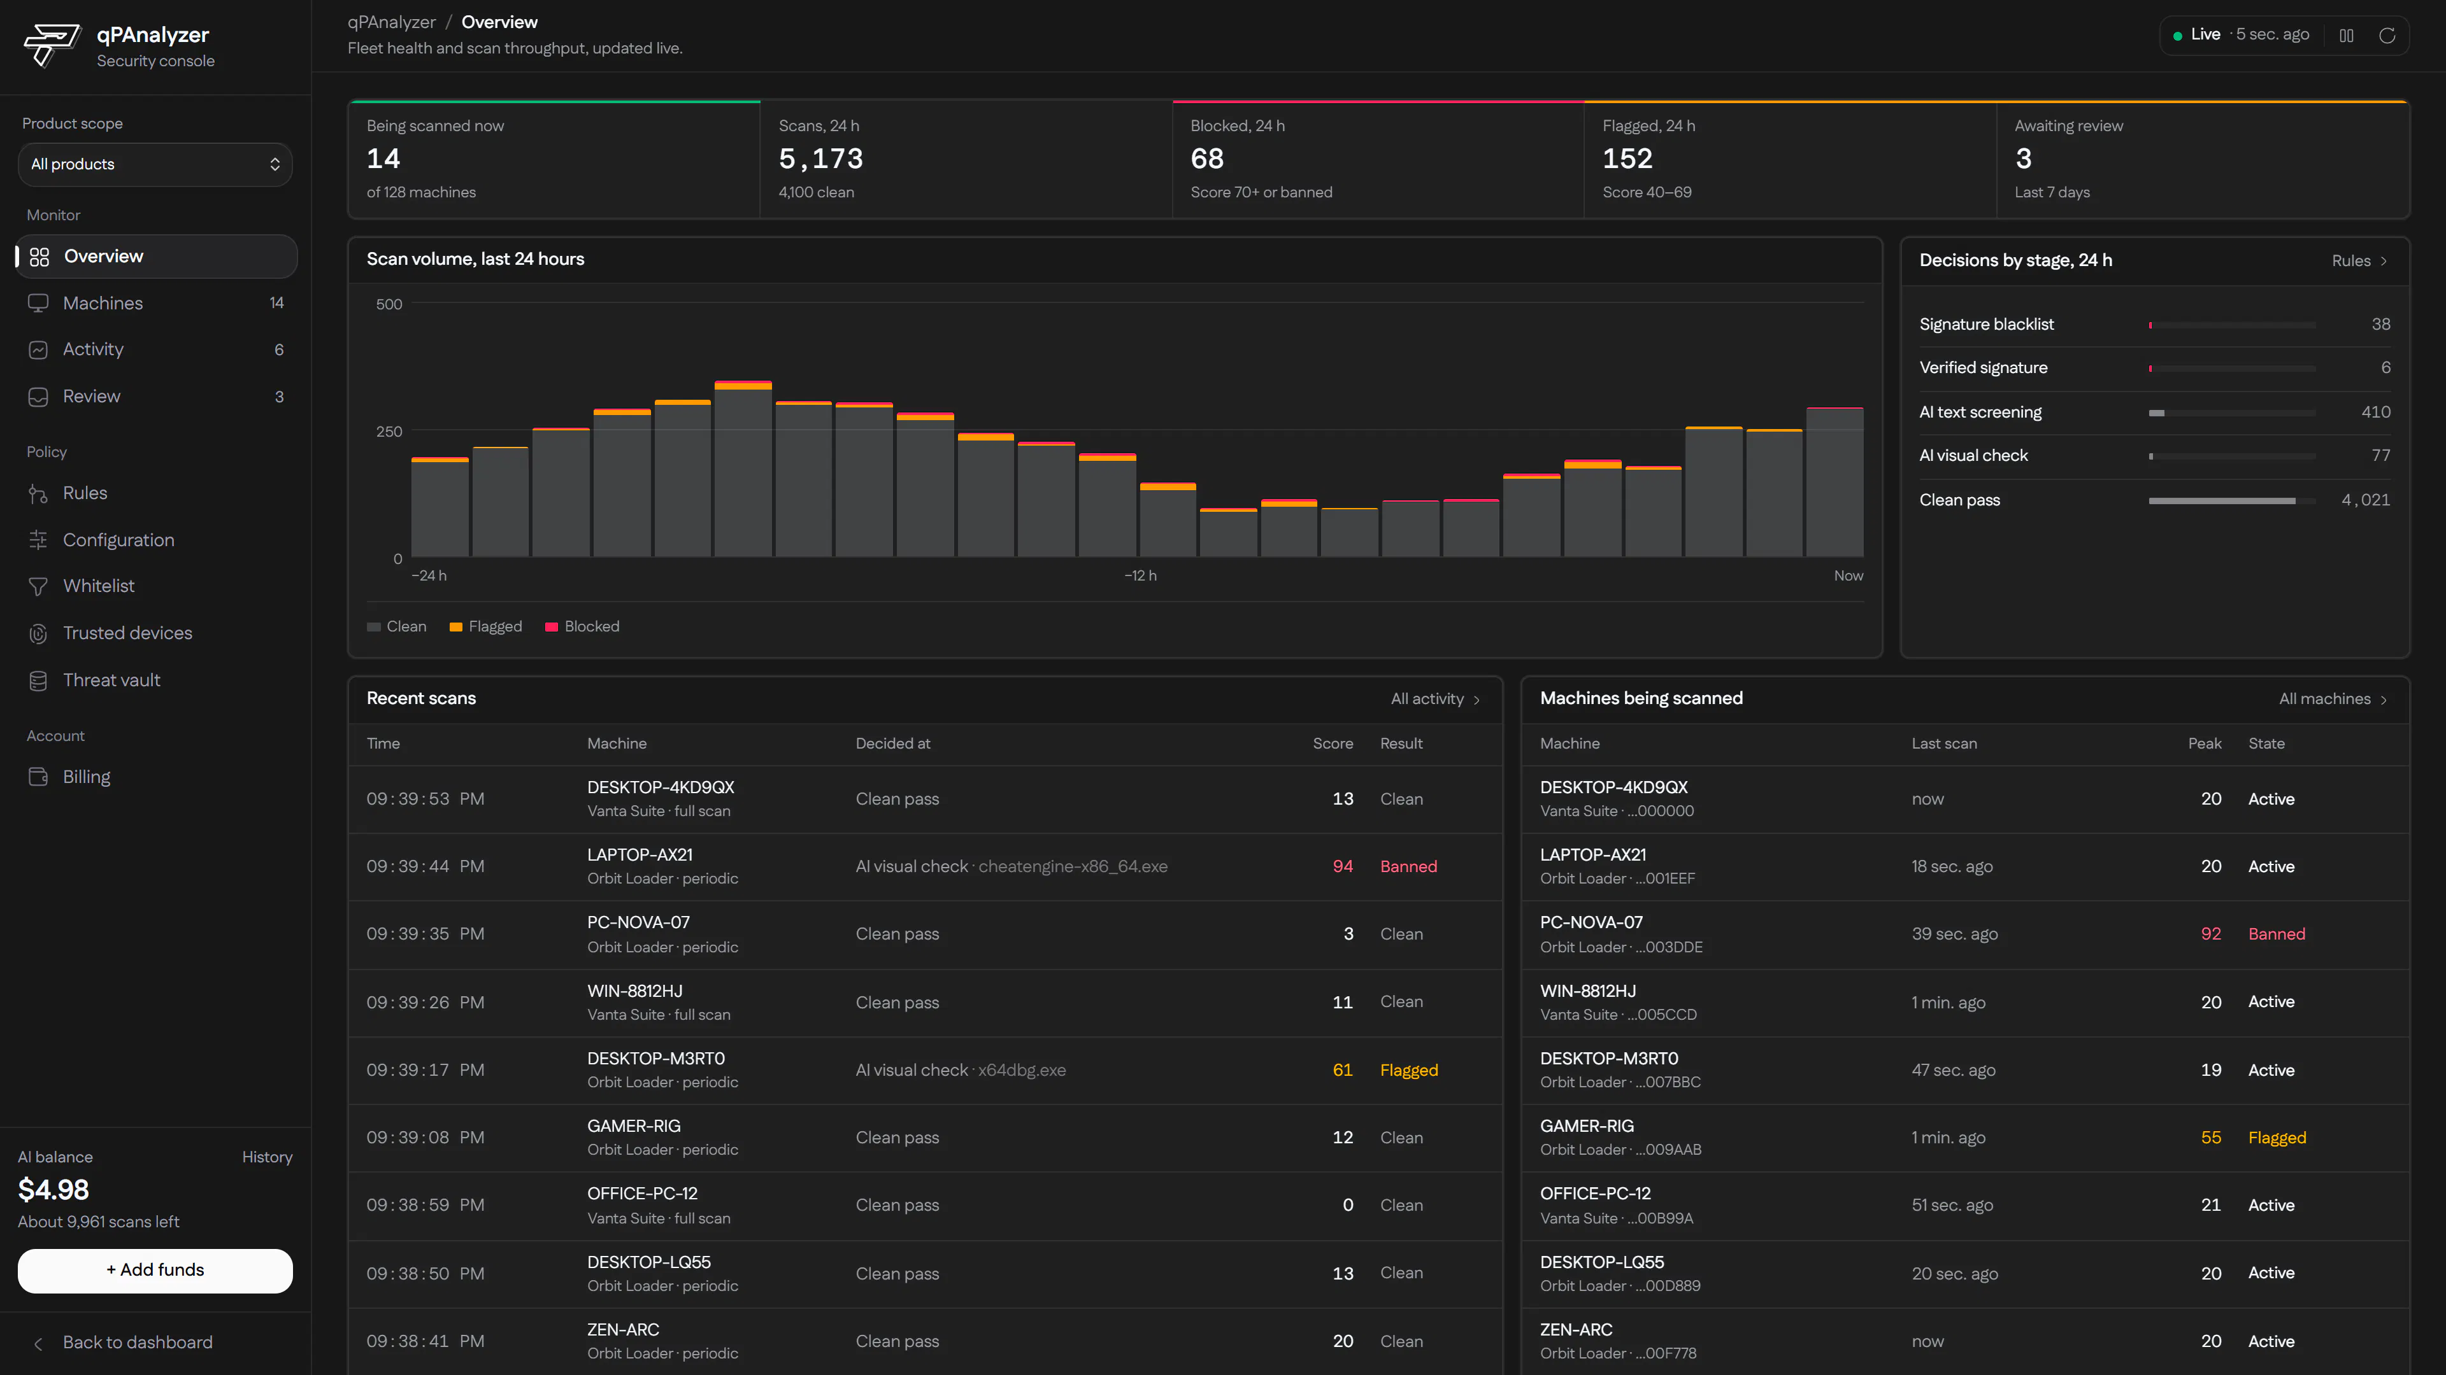
Task: Click the qPAnalyzer logo icon
Action: [52, 46]
